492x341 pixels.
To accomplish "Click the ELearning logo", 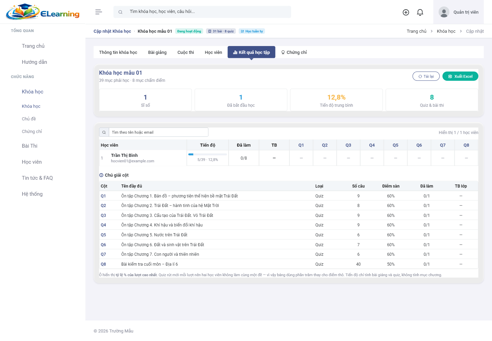I will 43,12.
